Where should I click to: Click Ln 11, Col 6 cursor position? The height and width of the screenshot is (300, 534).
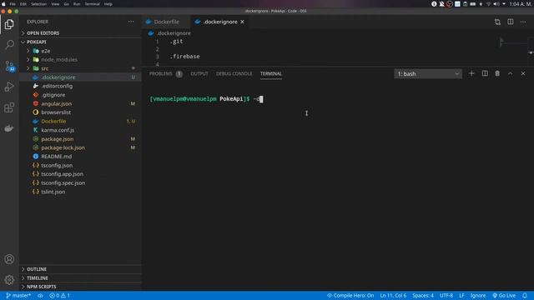(393, 296)
